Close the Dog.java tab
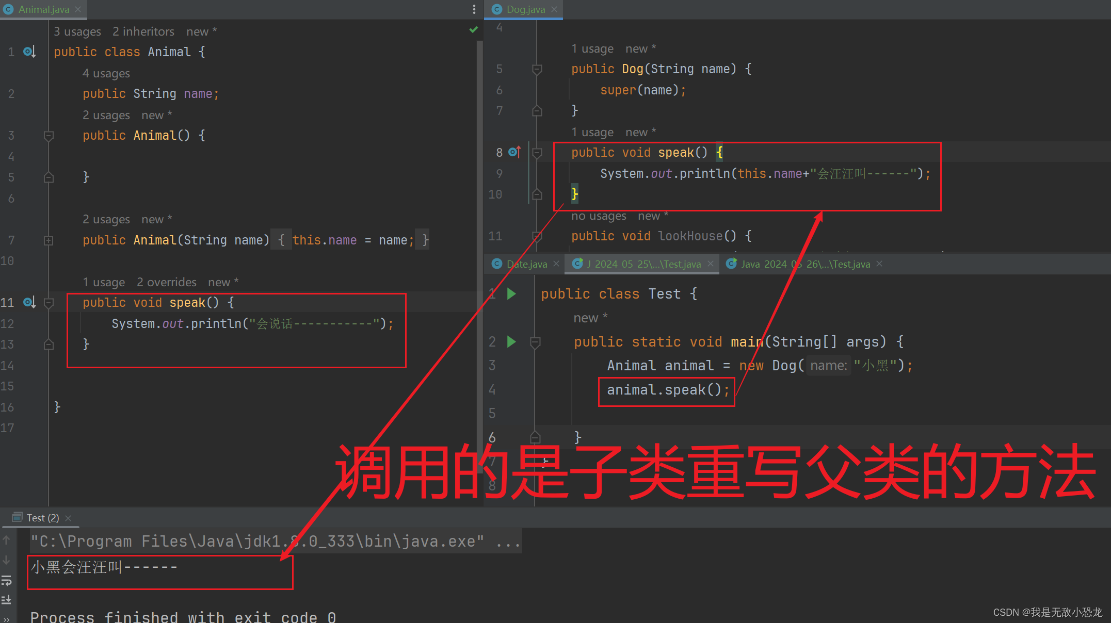The height and width of the screenshot is (623, 1111). coord(554,9)
